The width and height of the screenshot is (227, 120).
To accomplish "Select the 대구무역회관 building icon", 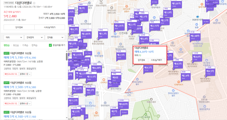I will point(86,21).
